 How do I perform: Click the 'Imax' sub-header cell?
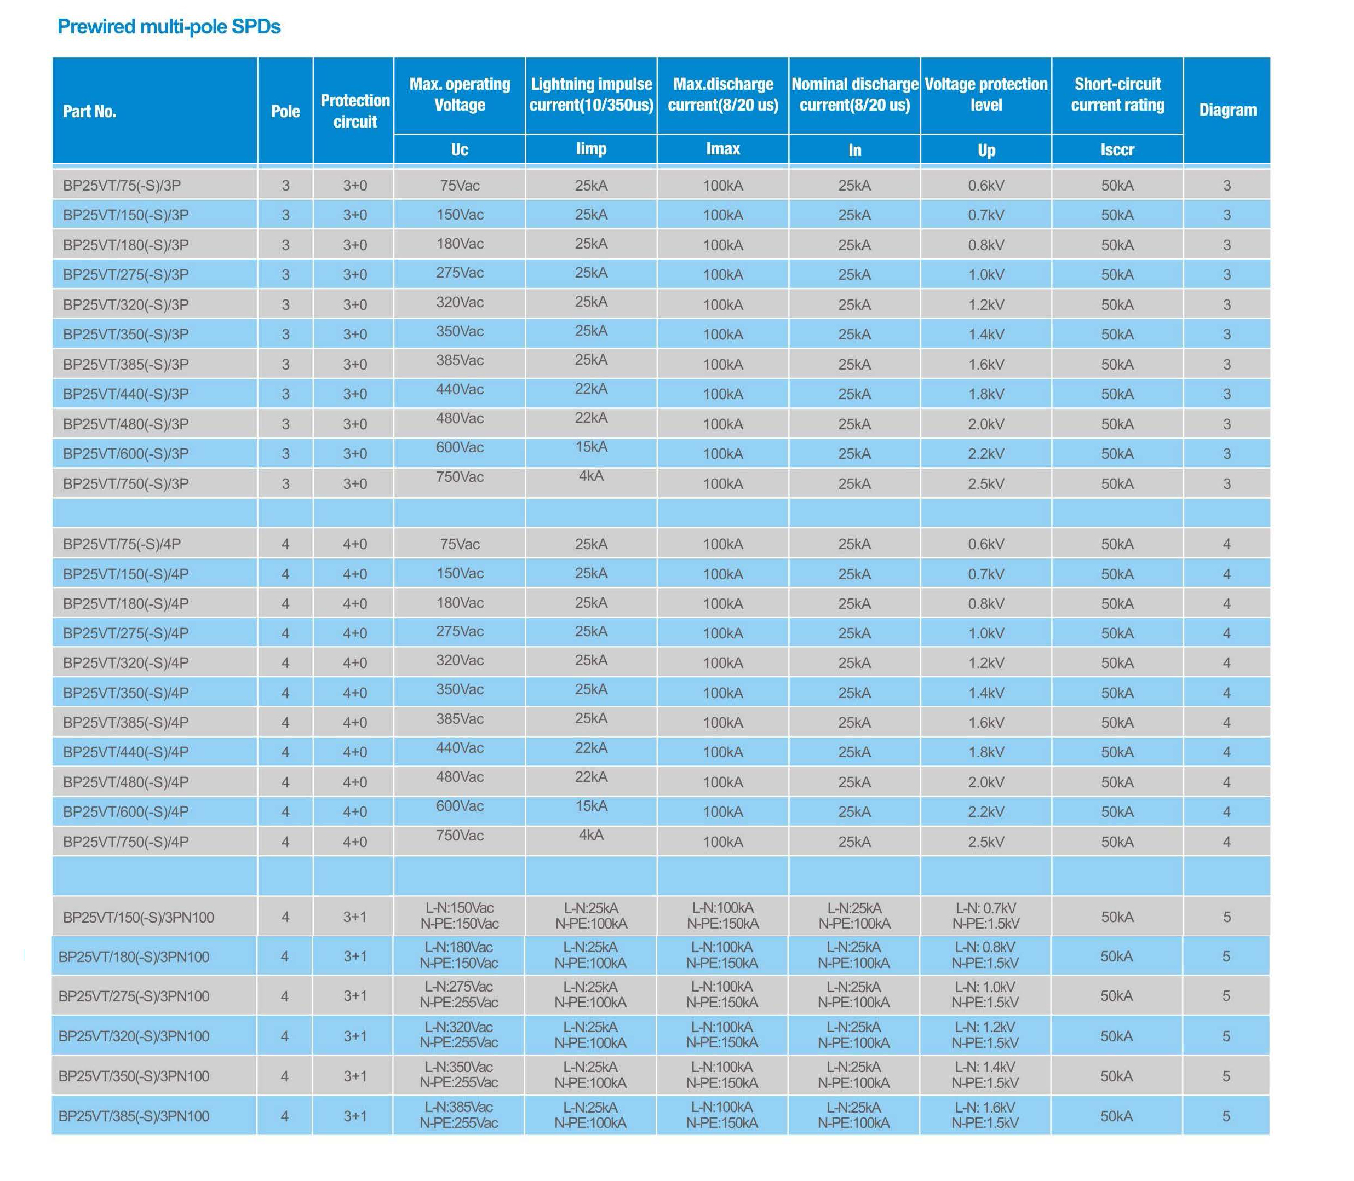click(723, 149)
